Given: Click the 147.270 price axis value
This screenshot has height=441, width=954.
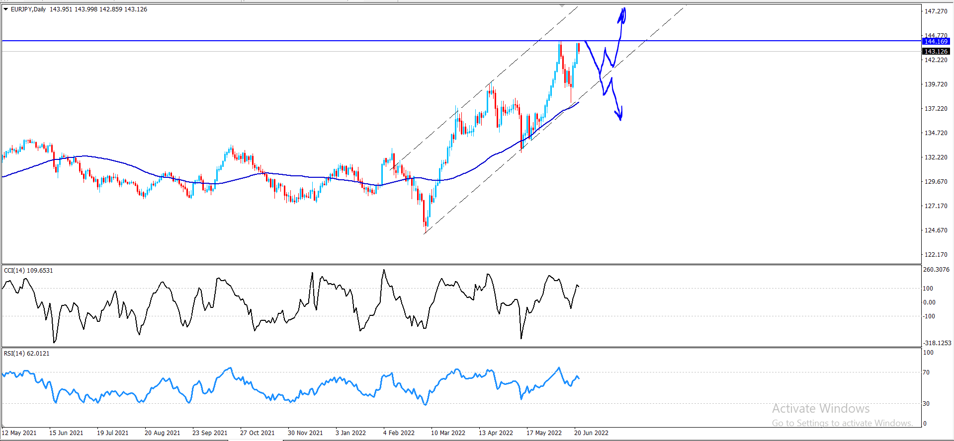Looking at the screenshot, I should pyautogui.click(x=936, y=11).
